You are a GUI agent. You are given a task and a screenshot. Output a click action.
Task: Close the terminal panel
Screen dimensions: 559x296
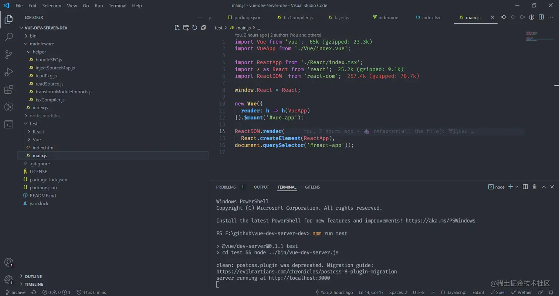[x=552, y=187]
